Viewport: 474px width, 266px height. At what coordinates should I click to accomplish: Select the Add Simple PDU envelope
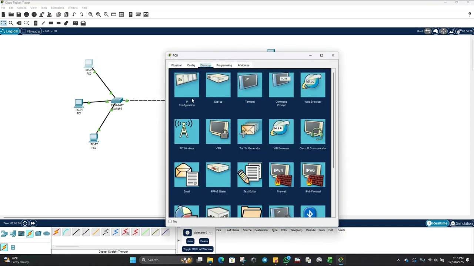click(75, 23)
